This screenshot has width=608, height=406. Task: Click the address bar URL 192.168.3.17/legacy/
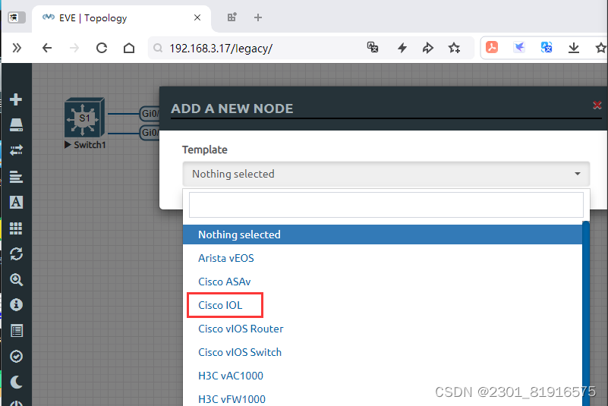point(221,49)
